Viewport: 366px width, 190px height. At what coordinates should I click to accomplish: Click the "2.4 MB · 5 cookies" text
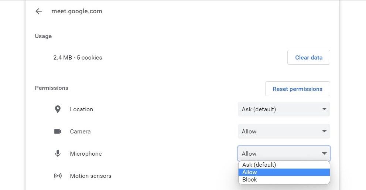[78, 58]
